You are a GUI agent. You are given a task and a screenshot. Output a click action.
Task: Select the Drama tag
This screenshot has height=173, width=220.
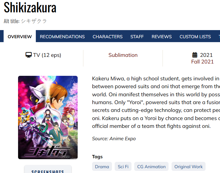102,167
